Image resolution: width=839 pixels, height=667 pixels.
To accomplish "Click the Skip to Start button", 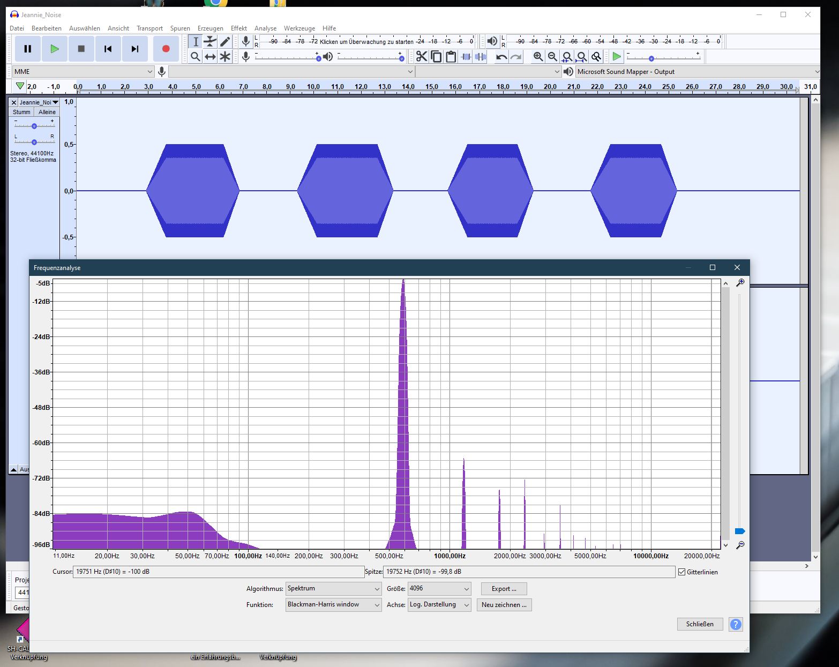I will pyautogui.click(x=108, y=49).
